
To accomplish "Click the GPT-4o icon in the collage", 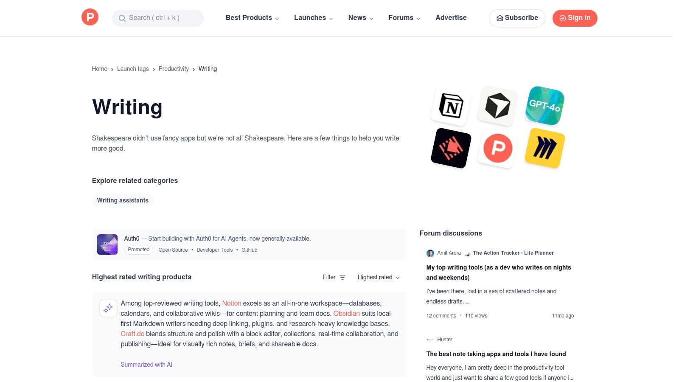I will tap(544, 105).
